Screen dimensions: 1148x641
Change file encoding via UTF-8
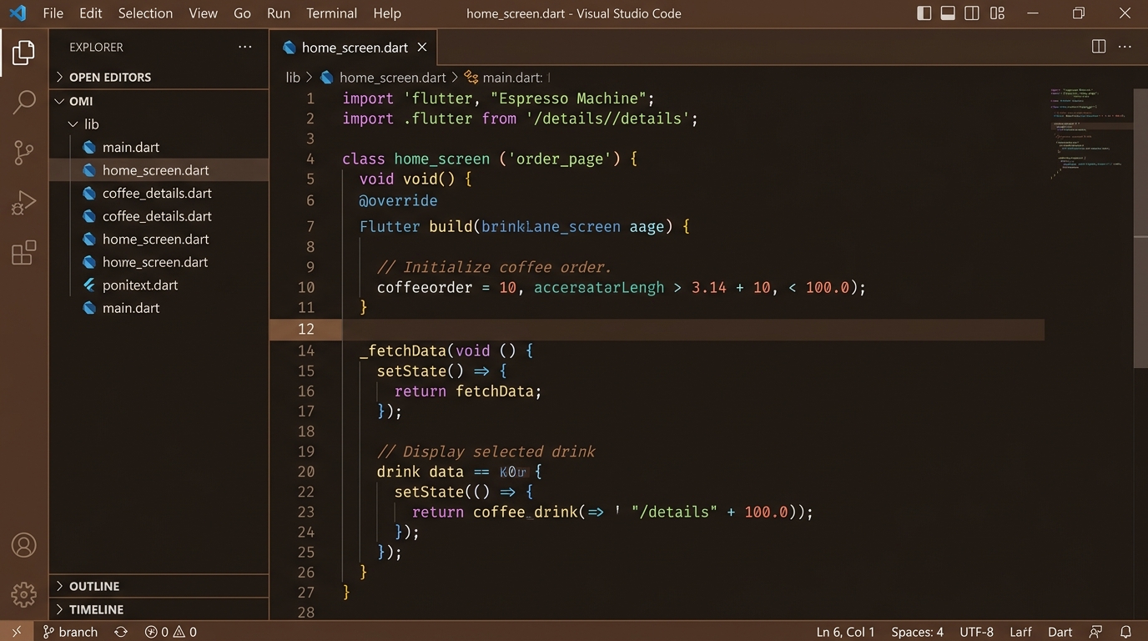[x=977, y=632]
